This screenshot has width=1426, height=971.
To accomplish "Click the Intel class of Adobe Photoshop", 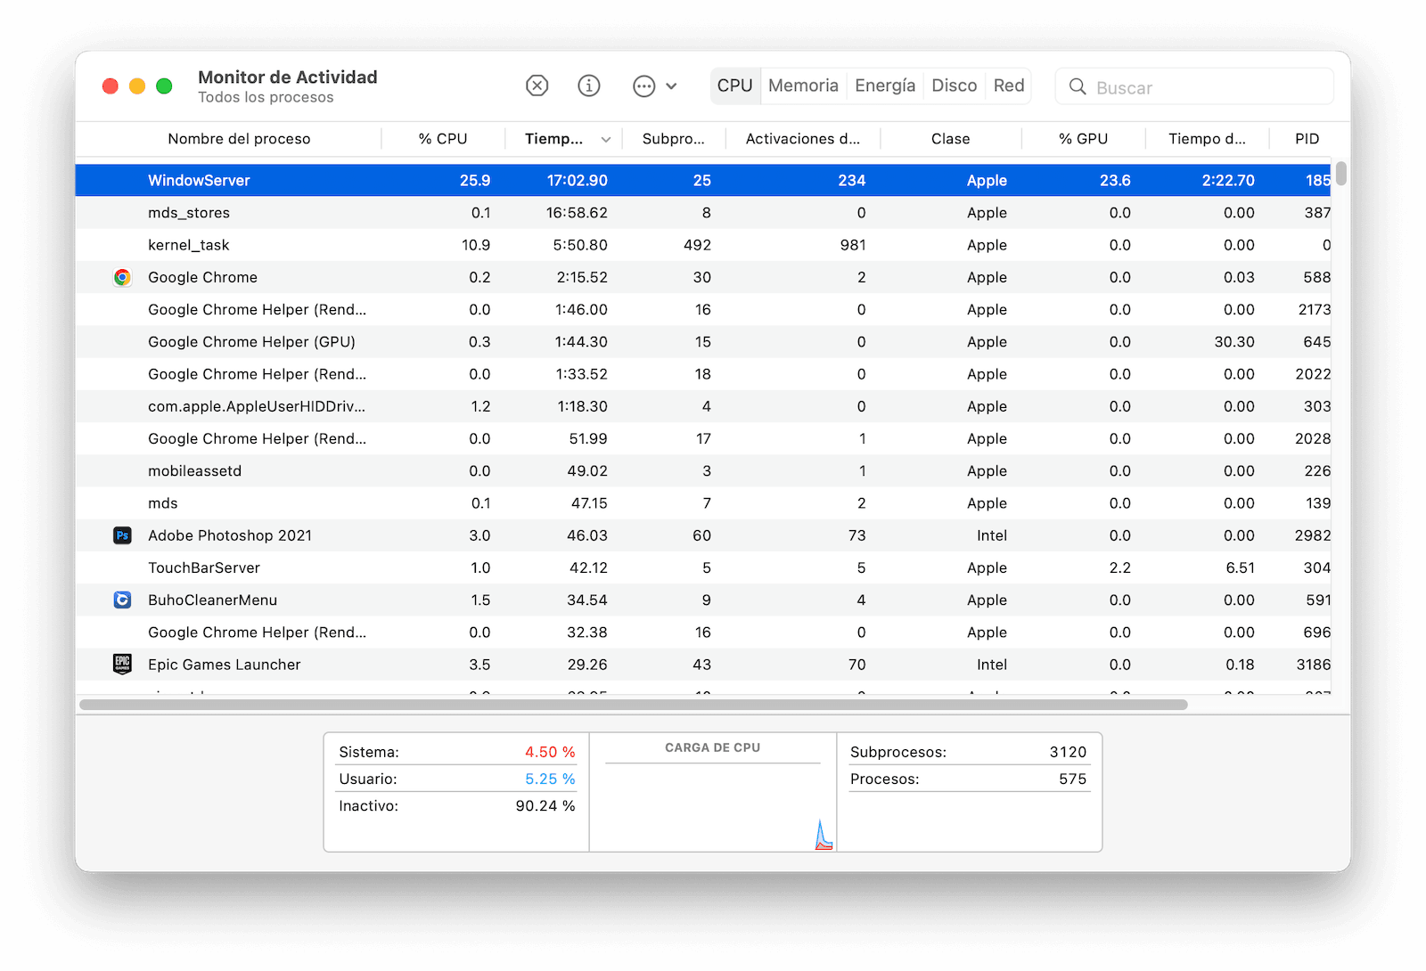I will click(x=992, y=535).
